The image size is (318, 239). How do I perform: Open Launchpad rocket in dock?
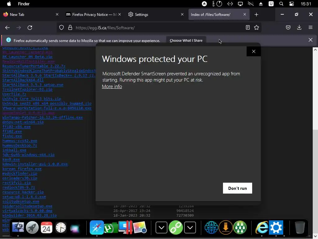[x=32, y=227]
